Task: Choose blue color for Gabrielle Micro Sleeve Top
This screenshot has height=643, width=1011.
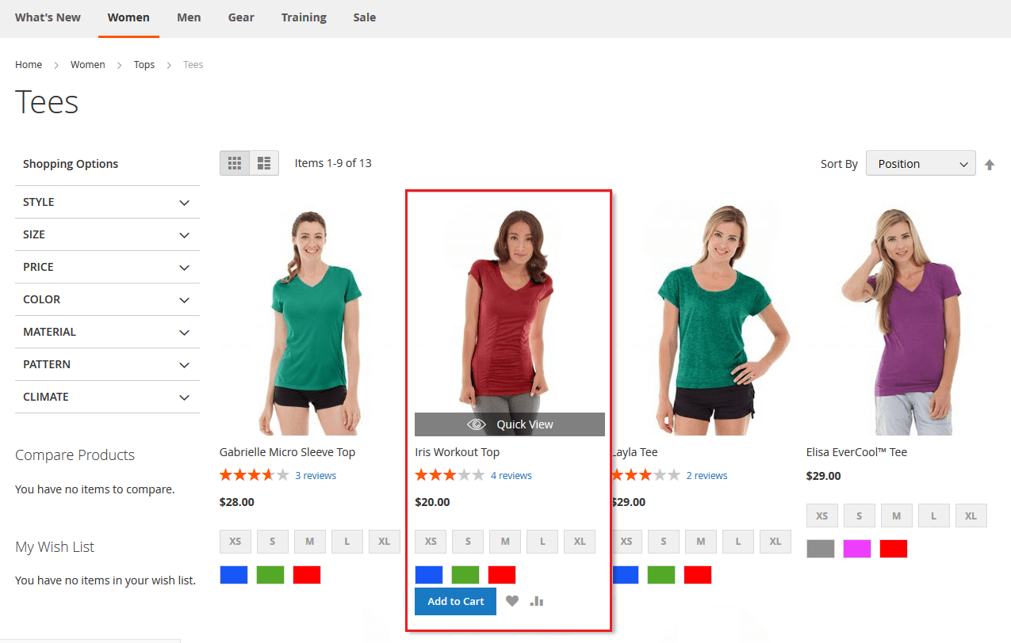Action: (x=234, y=575)
